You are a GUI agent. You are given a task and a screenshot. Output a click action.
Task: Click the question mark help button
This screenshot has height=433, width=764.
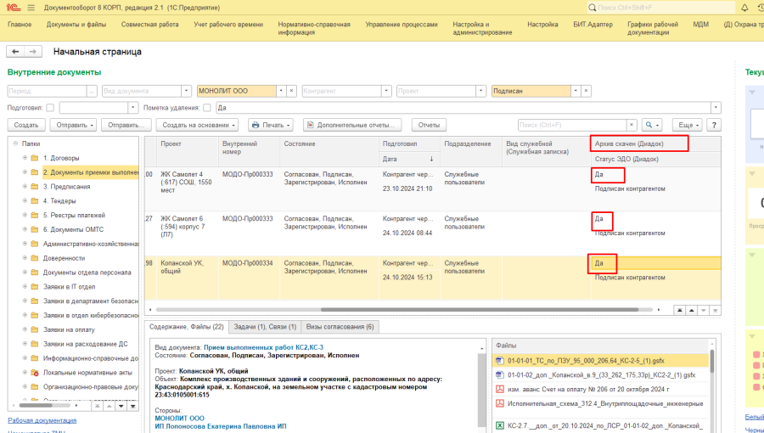pos(713,125)
